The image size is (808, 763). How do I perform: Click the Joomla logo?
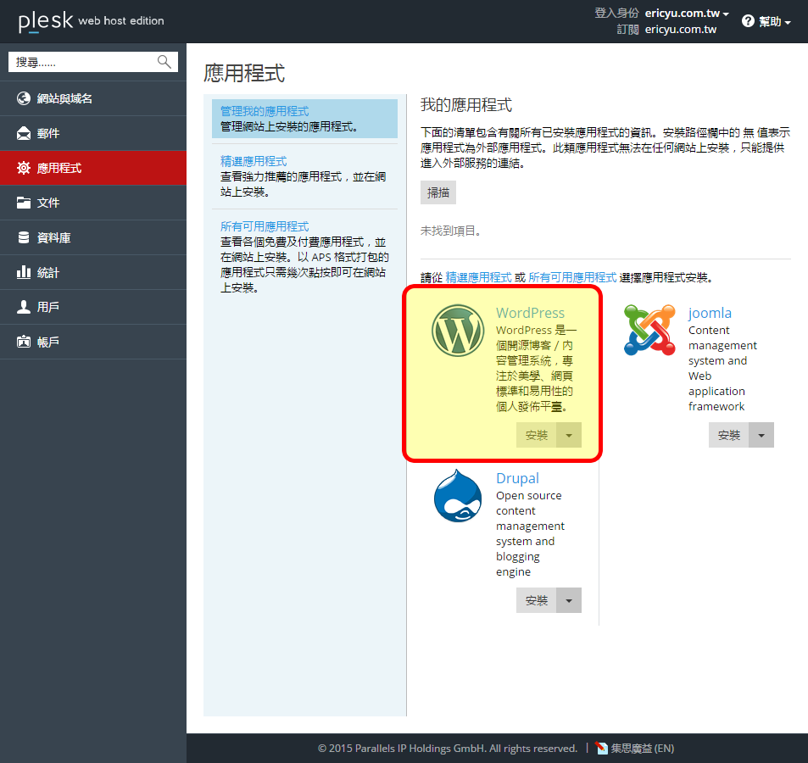point(649,330)
